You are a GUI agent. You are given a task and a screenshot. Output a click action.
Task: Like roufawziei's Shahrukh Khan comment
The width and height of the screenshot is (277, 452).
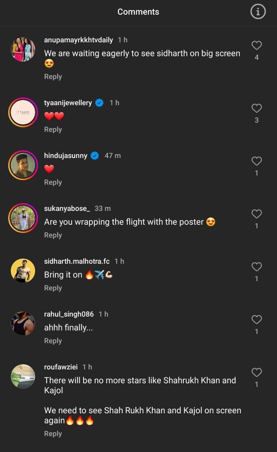tap(257, 372)
